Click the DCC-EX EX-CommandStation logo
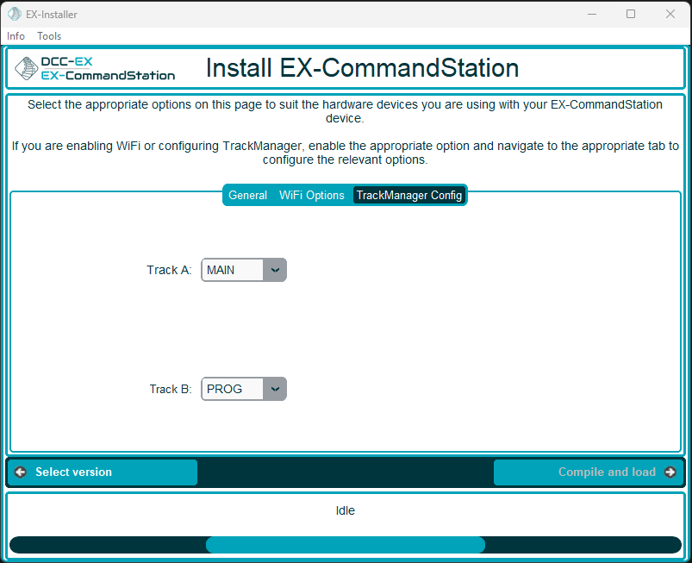Screen dimensions: 692x563 95,68
